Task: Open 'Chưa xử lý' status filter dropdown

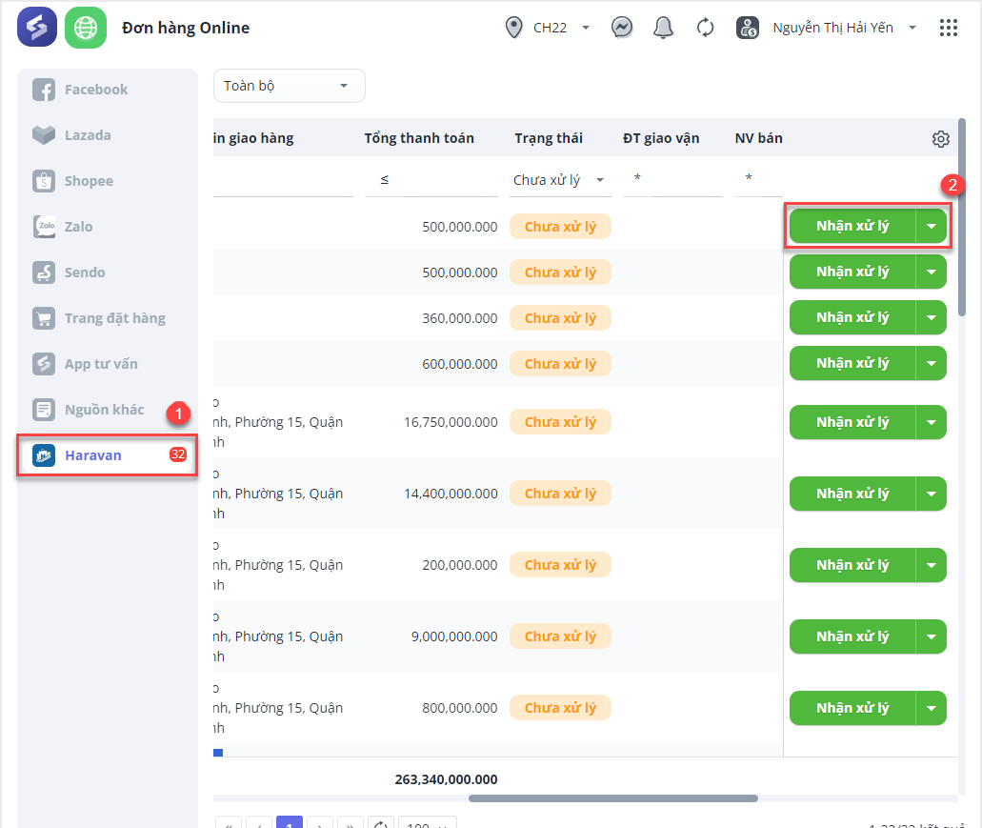Action: coord(560,180)
